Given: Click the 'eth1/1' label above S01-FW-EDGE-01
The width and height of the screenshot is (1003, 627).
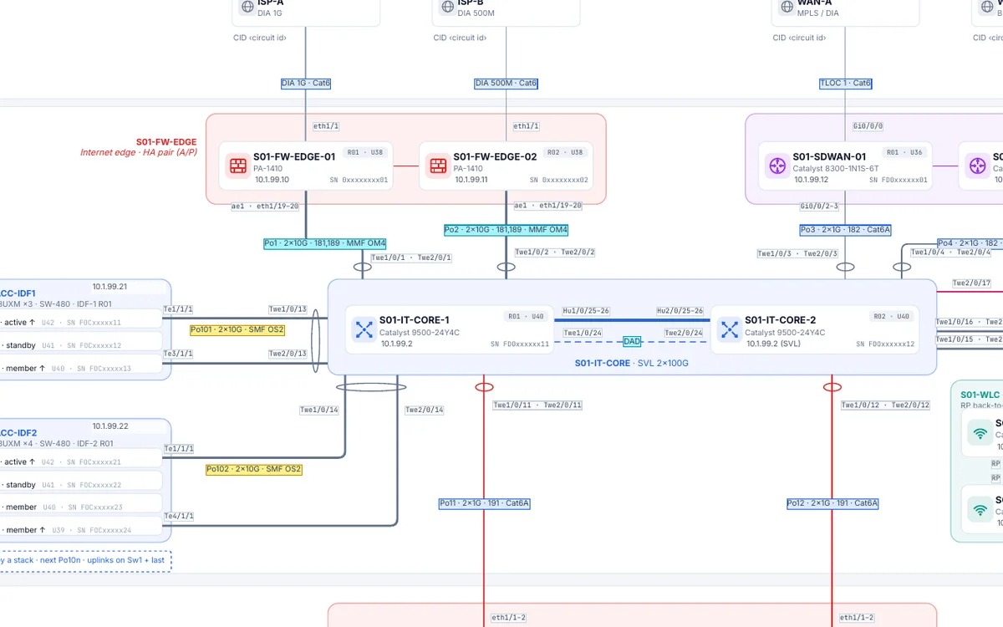Looking at the screenshot, I should click(326, 126).
